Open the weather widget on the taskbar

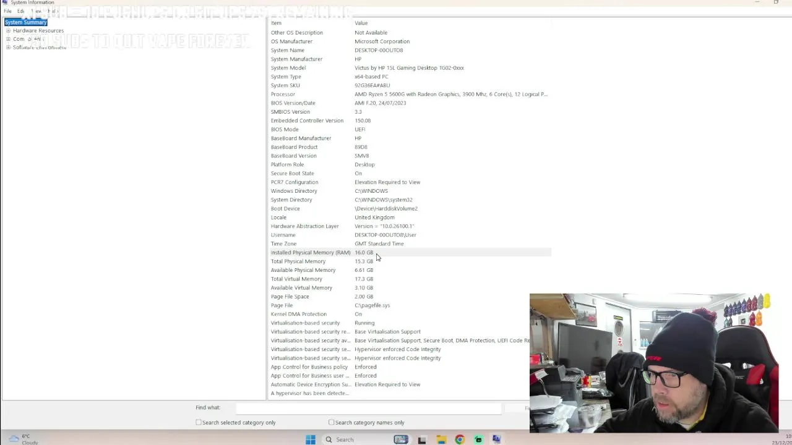coord(22,439)
